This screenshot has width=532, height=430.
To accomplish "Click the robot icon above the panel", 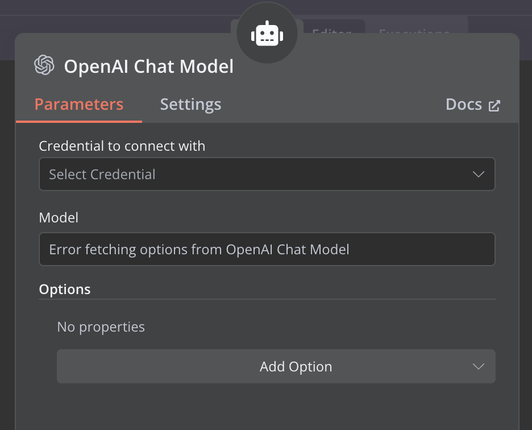I will tap(267, 35).
